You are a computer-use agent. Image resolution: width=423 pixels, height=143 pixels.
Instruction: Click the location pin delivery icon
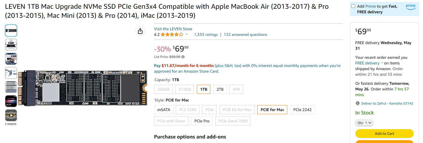coord(357,103)
